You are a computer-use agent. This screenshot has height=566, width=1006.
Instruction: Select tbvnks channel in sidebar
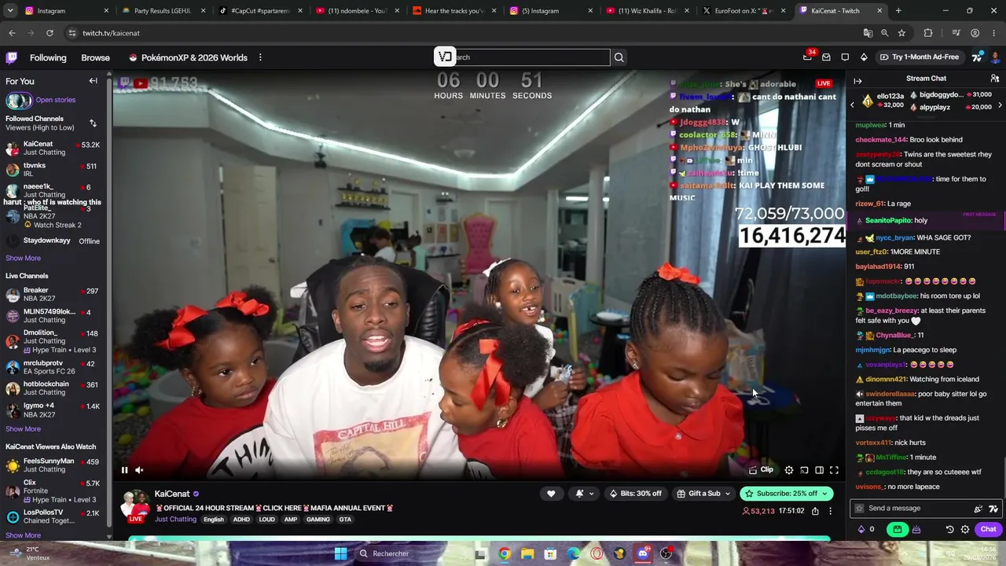tap(53, 170)
